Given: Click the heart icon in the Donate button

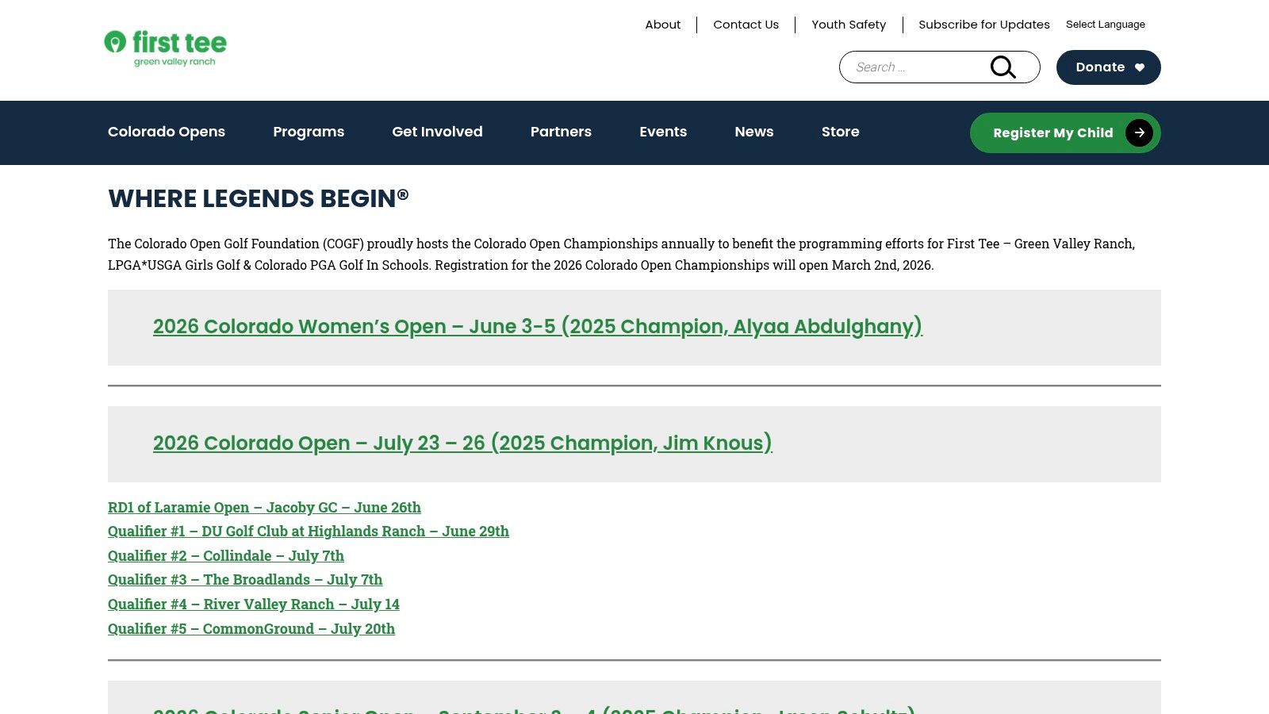Looking at the screenshot, I should tap(1140, 67).
